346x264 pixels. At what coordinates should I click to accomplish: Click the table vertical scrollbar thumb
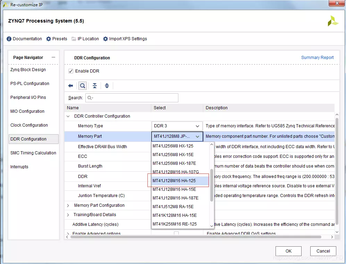click(337, 171)
